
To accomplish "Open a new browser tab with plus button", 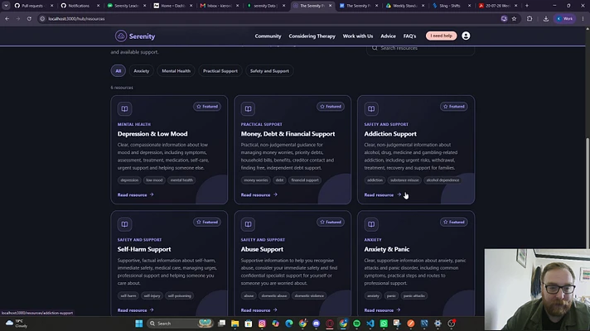I will (527, 6).
